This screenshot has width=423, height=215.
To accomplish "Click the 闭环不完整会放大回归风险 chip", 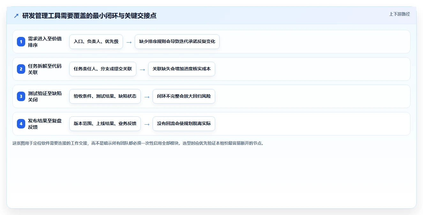I will (184, 96).
